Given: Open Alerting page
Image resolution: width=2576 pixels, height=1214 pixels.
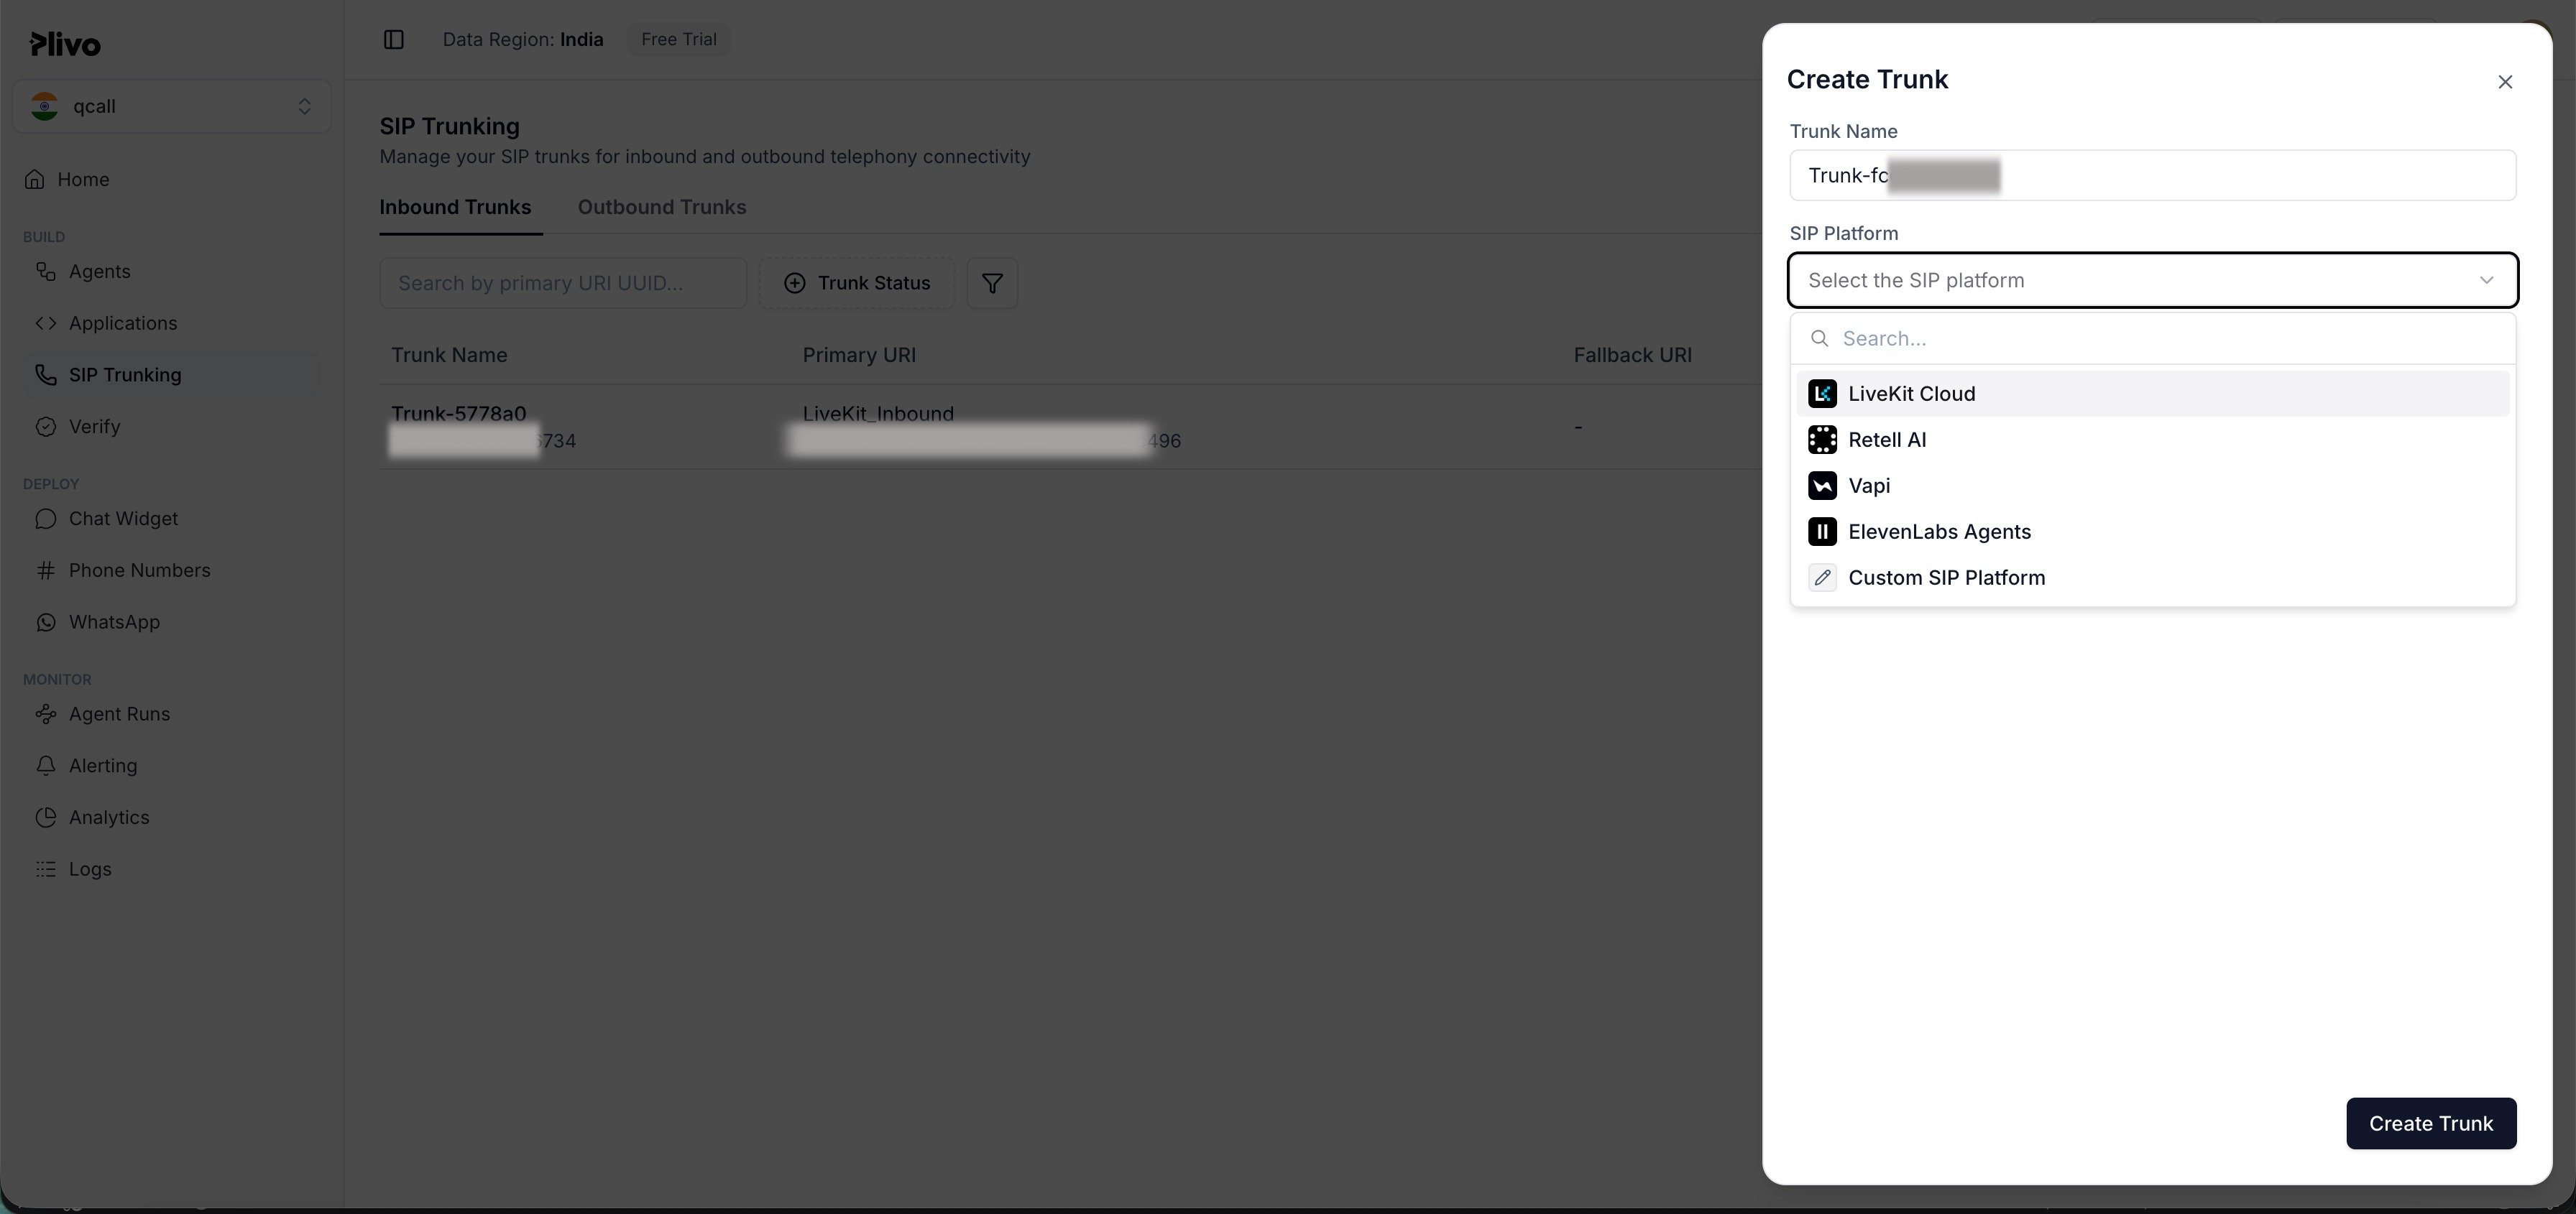Looking at the screenshot, I should coord(170,766).
